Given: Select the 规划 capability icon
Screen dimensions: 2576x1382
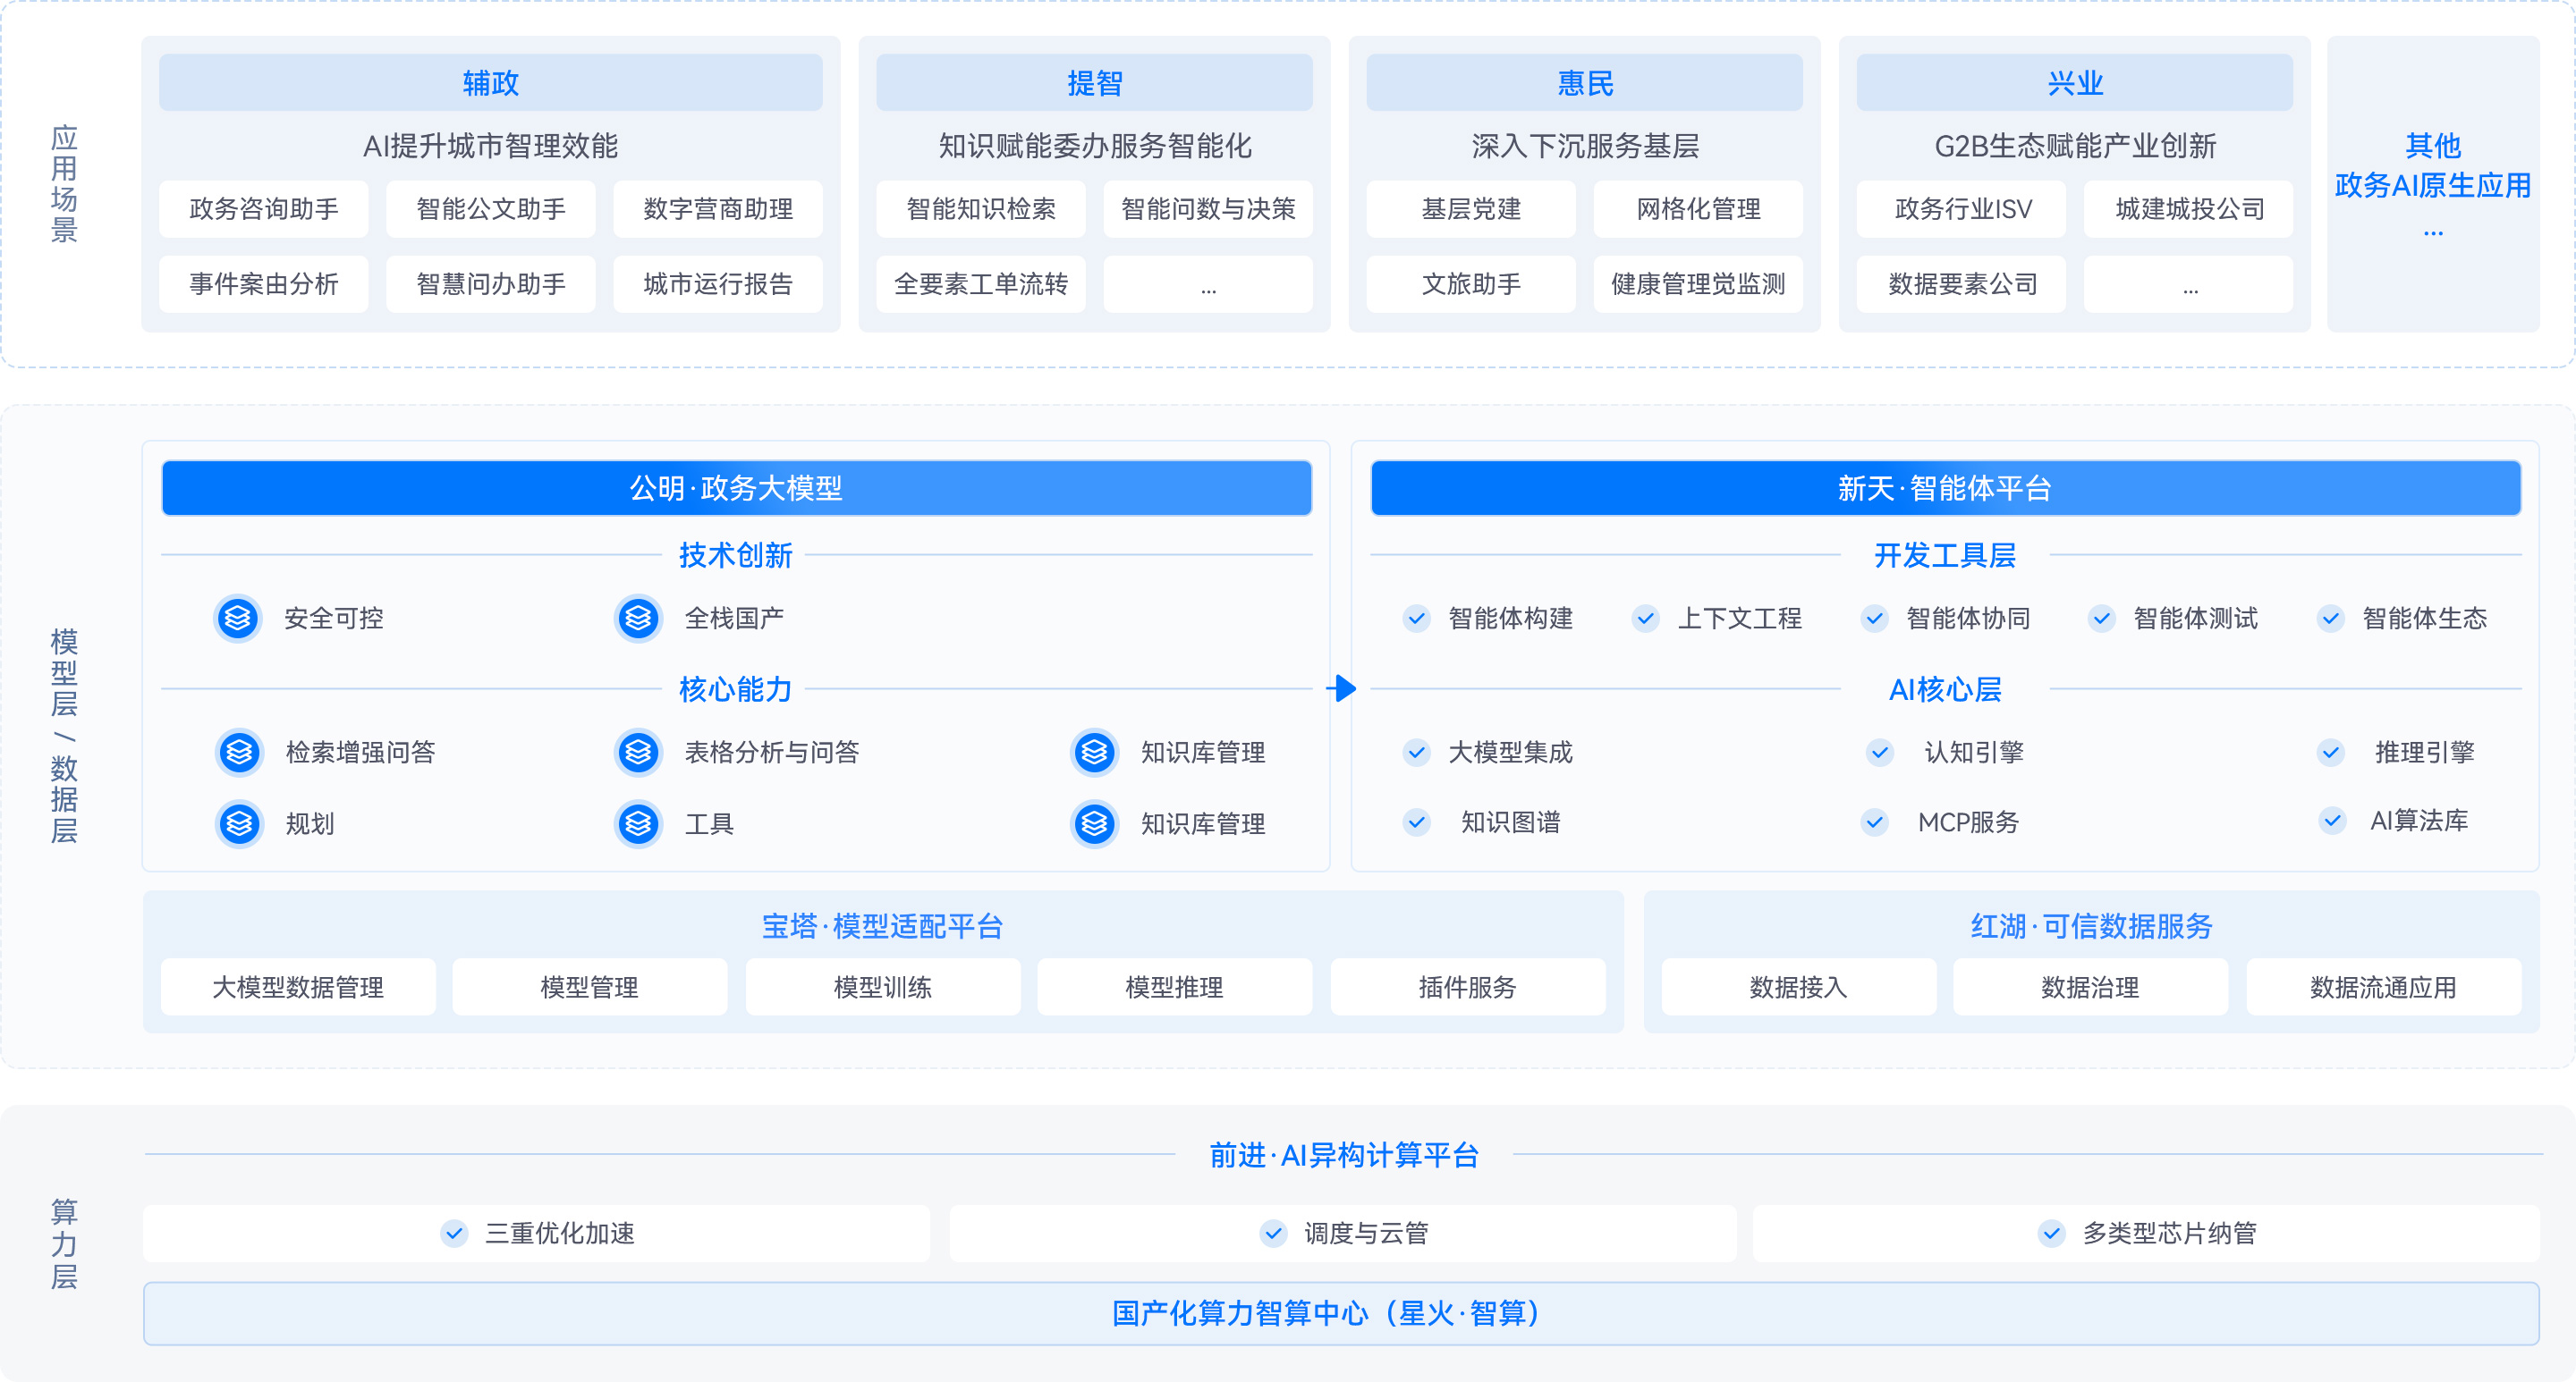Looking at the screenshot, I should [x=239, y=823].
